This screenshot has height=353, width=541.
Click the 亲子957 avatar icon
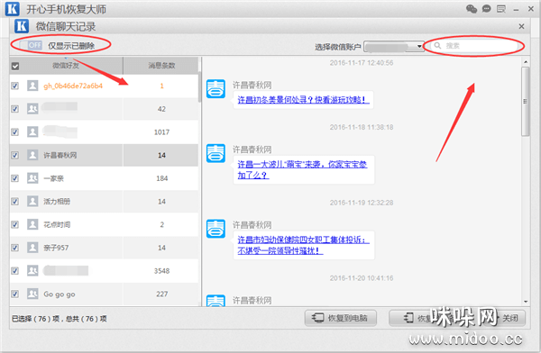(x=32, y=247)
